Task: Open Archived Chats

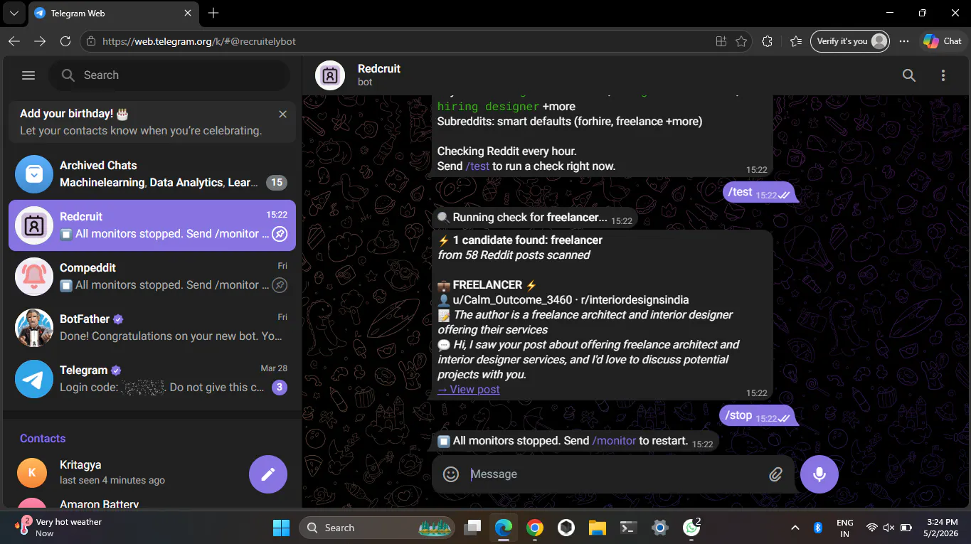Action: pos(152,174)
